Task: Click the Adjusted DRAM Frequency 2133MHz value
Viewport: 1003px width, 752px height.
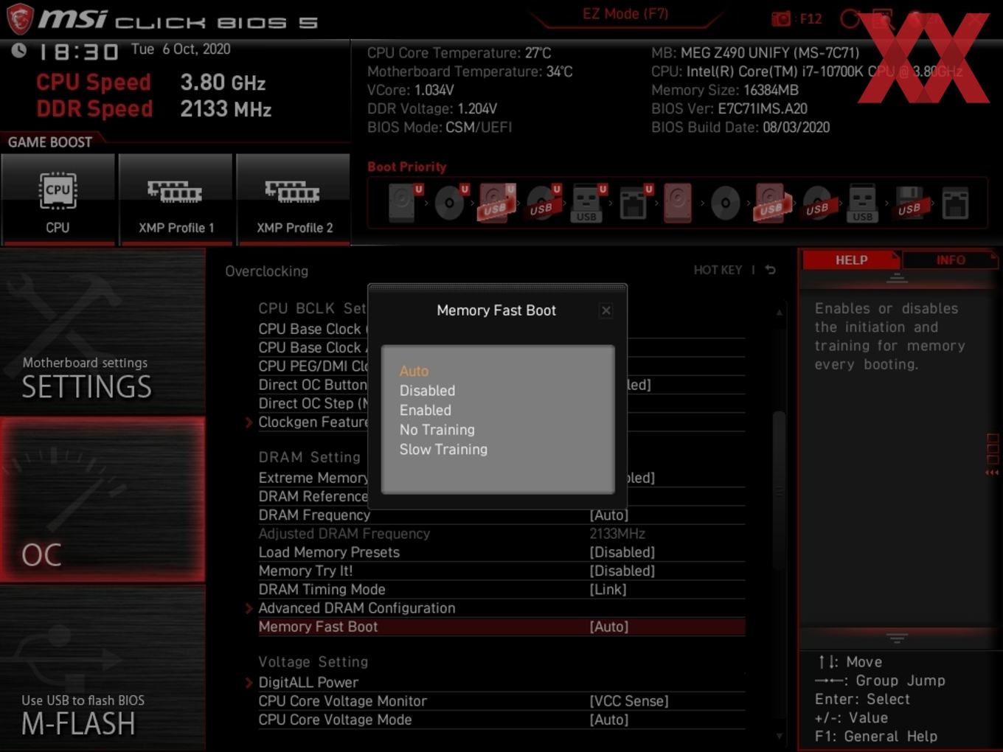Action: [617, 534]
